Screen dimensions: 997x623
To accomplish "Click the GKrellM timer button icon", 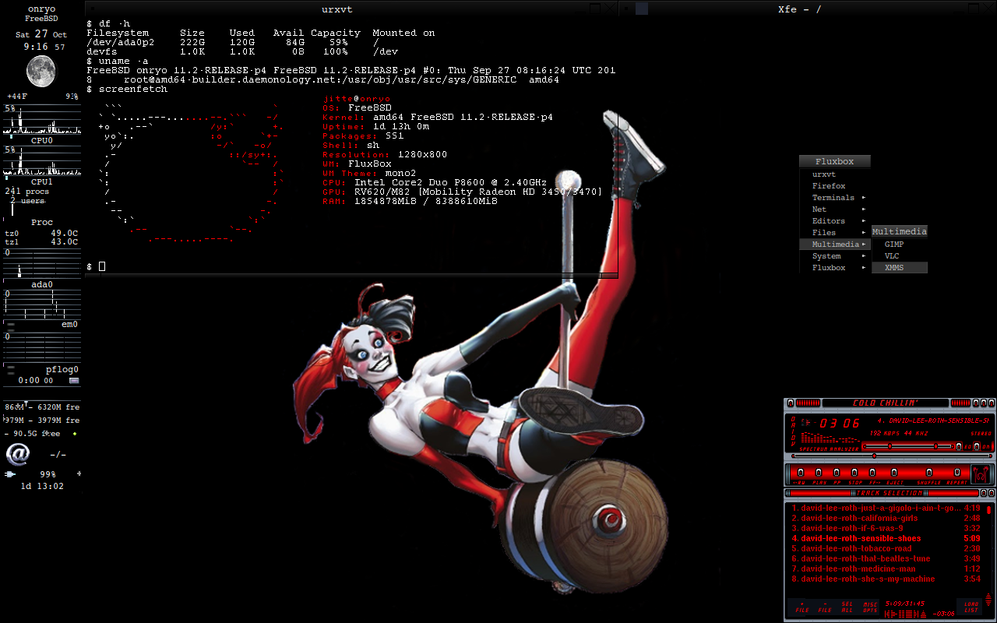I will (x=74, y=381).
